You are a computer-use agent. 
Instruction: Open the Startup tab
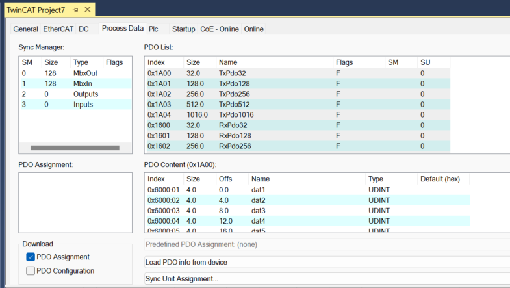(x=183, y=29)
